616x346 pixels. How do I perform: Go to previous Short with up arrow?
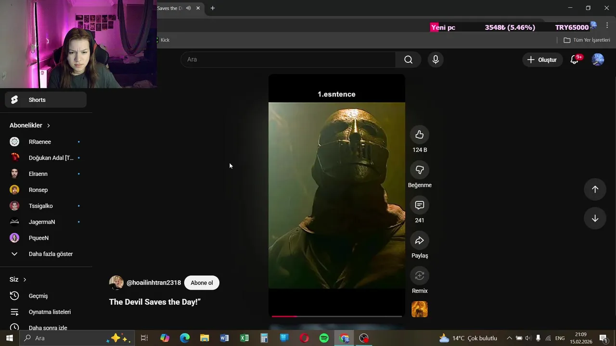595,189
